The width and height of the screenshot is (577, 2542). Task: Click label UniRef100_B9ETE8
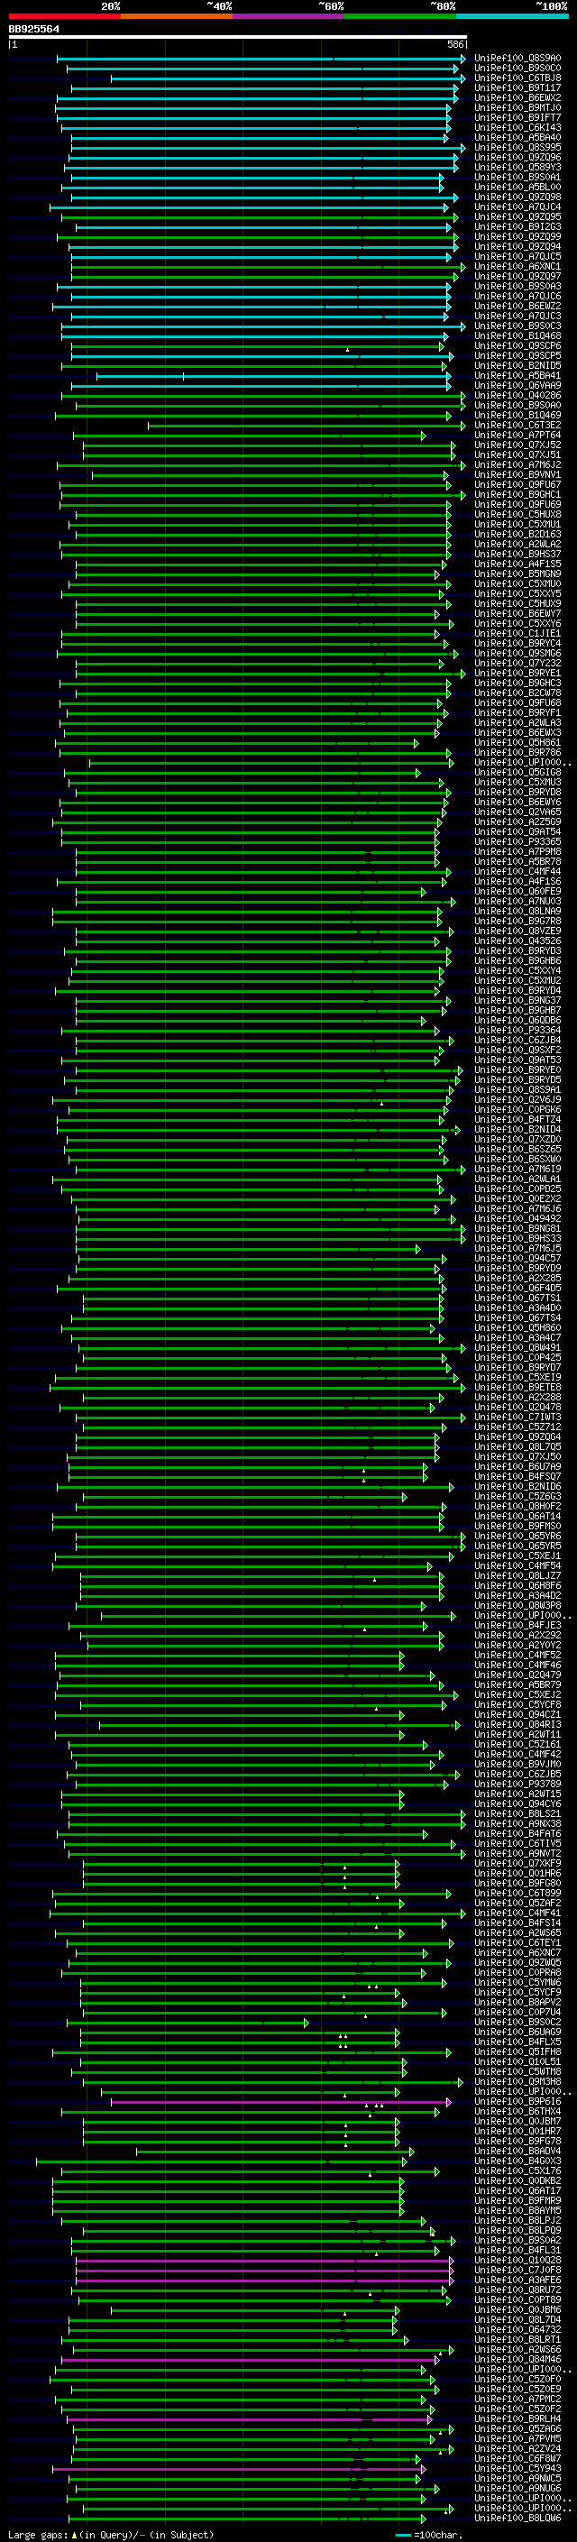[x=517, y=1387]
